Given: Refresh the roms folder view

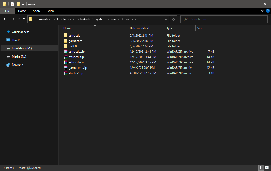Looking at the screenshot, I should pos(173,19).
